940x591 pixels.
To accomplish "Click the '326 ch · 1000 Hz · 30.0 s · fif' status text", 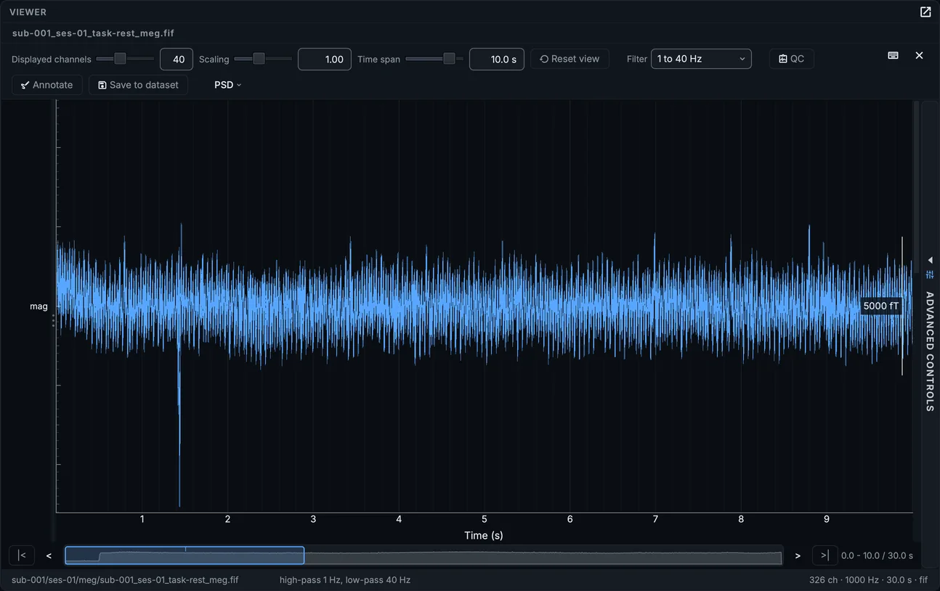I will (x=868, y=579).
